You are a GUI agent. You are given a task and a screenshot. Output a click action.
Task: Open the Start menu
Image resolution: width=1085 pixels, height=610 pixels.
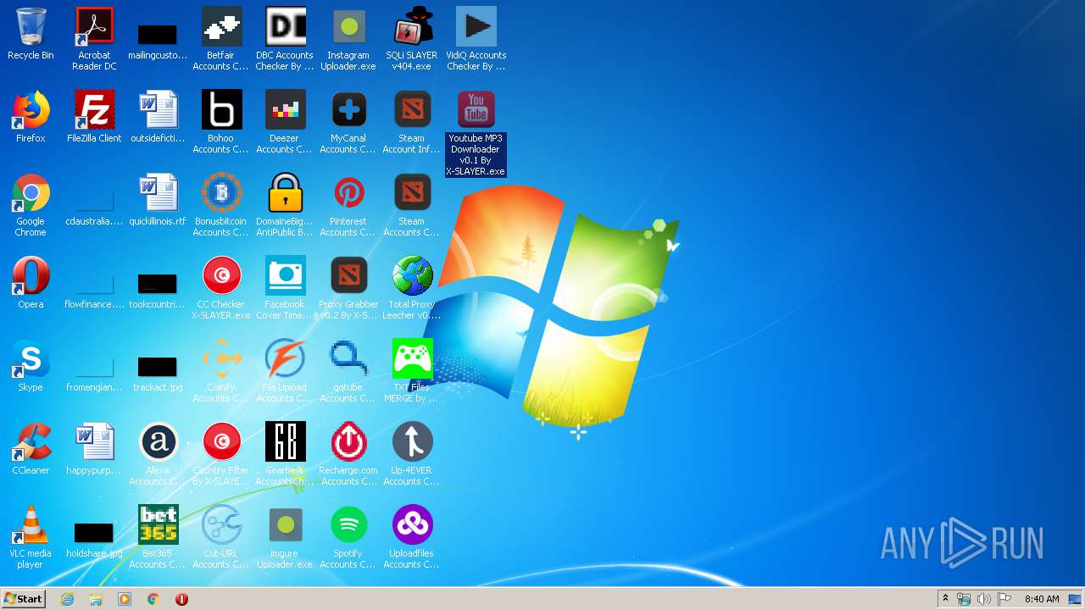coord(24,599)
